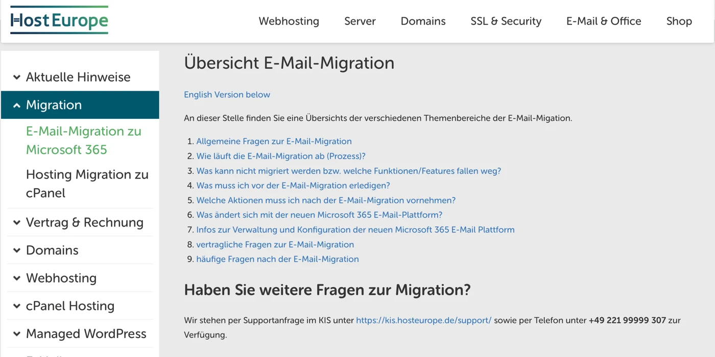Open the SSL & Security menu
Viewport: 715px width, 357px height.
coord(506,21)
